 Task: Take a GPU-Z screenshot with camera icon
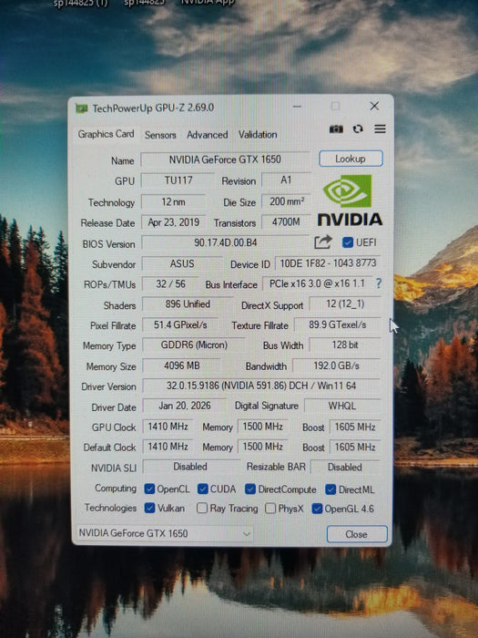tap(336, 129)
